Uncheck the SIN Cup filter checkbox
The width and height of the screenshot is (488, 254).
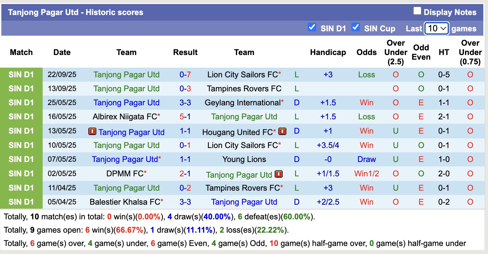(x=356, y=28)
